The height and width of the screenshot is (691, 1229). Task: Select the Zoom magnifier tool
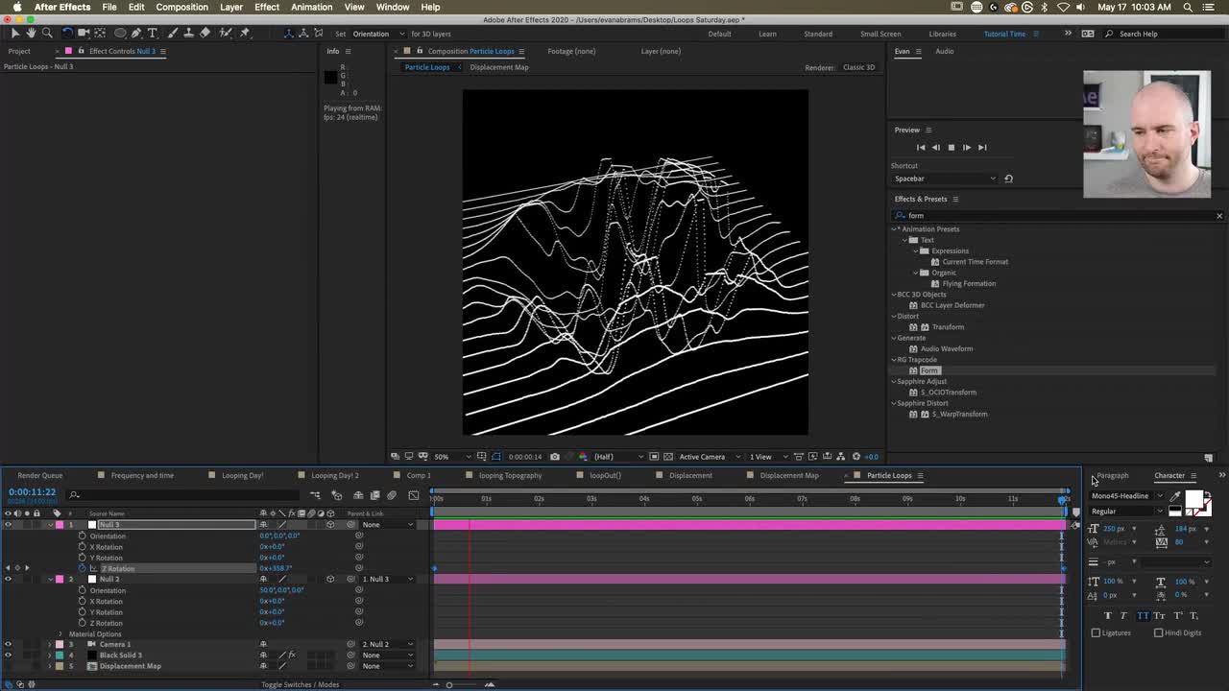(47, 33)
